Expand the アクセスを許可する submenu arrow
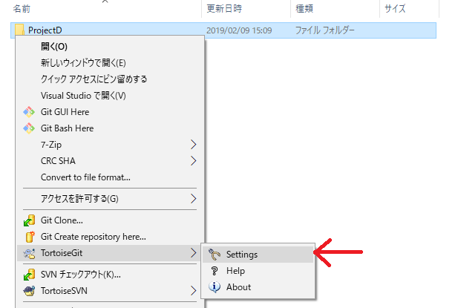The image size is (458, 308). tap(193, 199)
